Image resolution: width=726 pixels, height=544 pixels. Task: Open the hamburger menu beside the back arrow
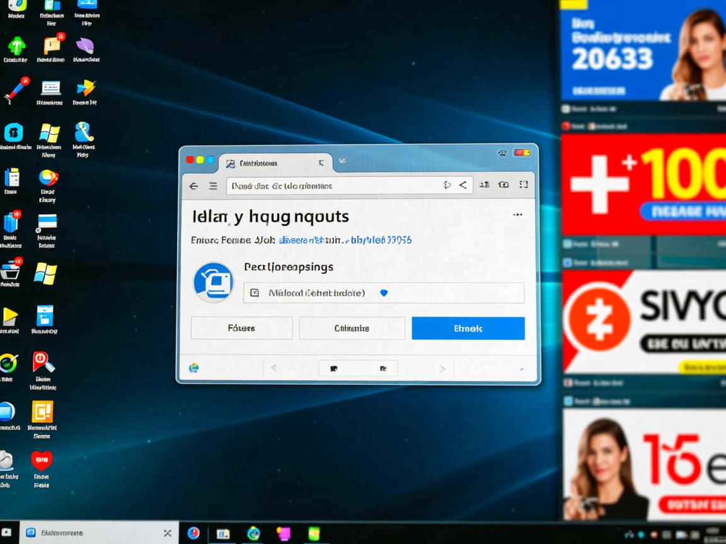[213, 186]
